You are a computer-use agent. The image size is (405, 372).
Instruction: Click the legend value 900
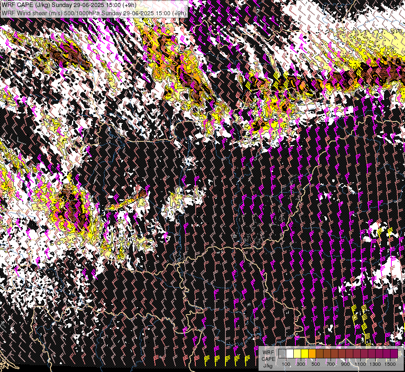[345, 364]
